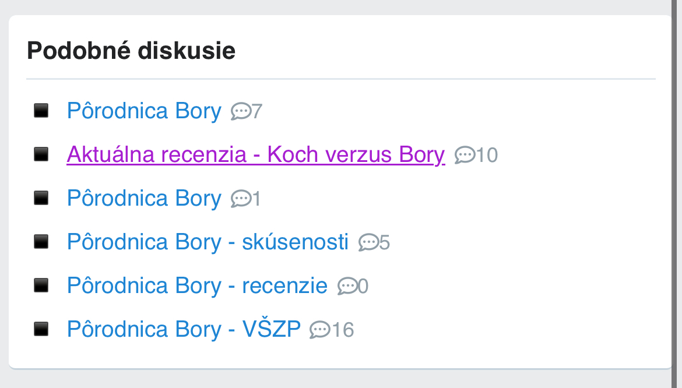Click the square bullet before Pôrodnica Bory - VŠZP

coord(41,329)
